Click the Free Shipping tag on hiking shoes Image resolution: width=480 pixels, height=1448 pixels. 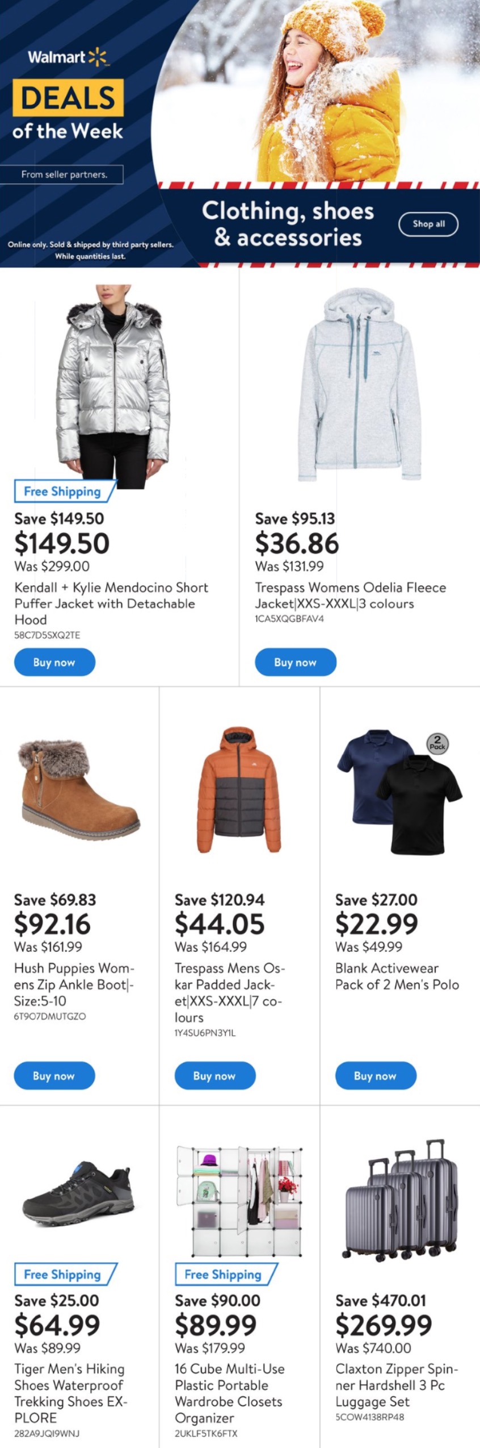62,1275
